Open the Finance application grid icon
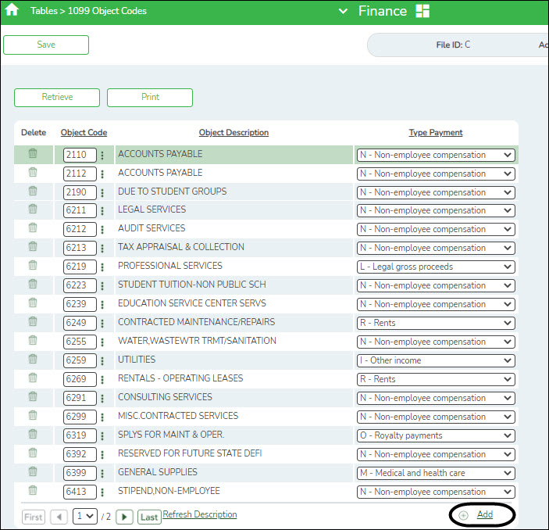This screenshot has height=530, width=549. [x=422, y=11]
